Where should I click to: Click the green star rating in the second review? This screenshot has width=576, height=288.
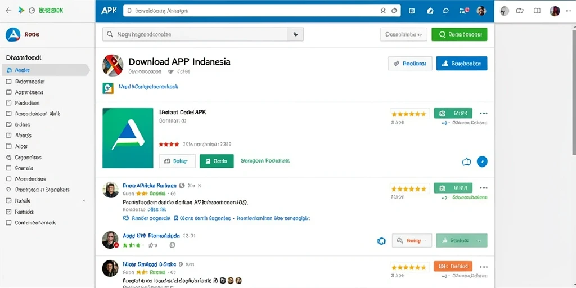[x=132, y=245]
